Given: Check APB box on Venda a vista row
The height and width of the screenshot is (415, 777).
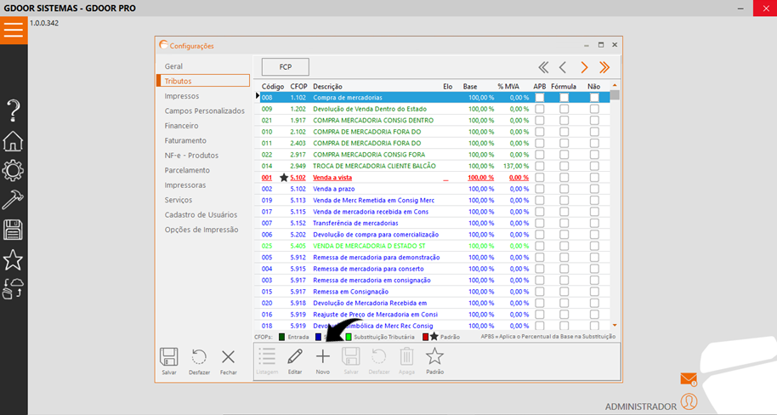Looking at the screenshot, I should pyautogui.click(x=540, y=178).
